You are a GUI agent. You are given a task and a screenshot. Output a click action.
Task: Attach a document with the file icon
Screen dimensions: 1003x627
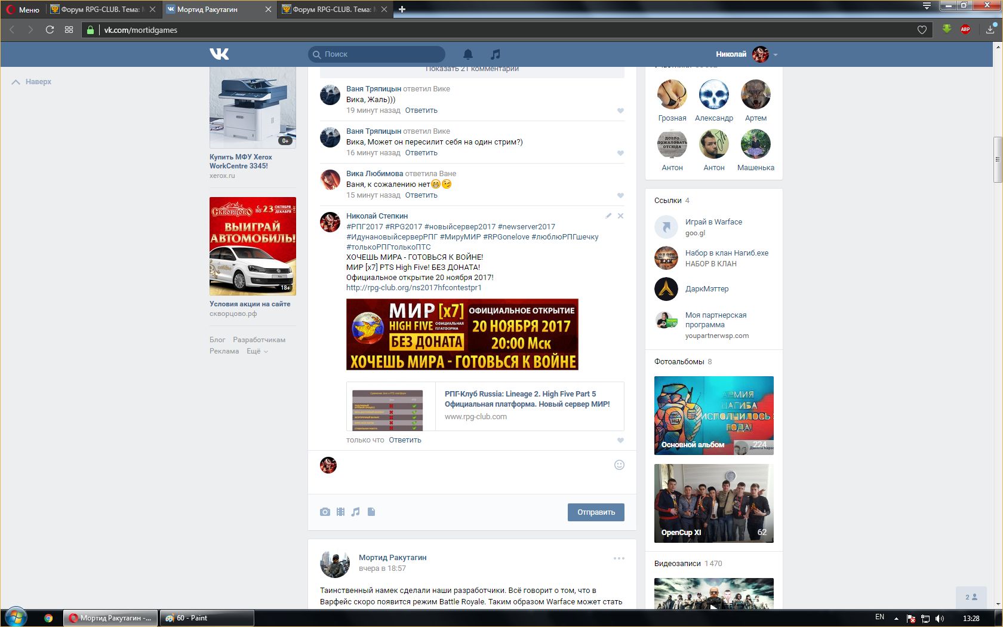(371, 512)
